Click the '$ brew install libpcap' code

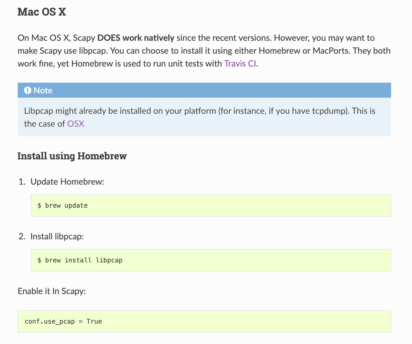point(80,260)
